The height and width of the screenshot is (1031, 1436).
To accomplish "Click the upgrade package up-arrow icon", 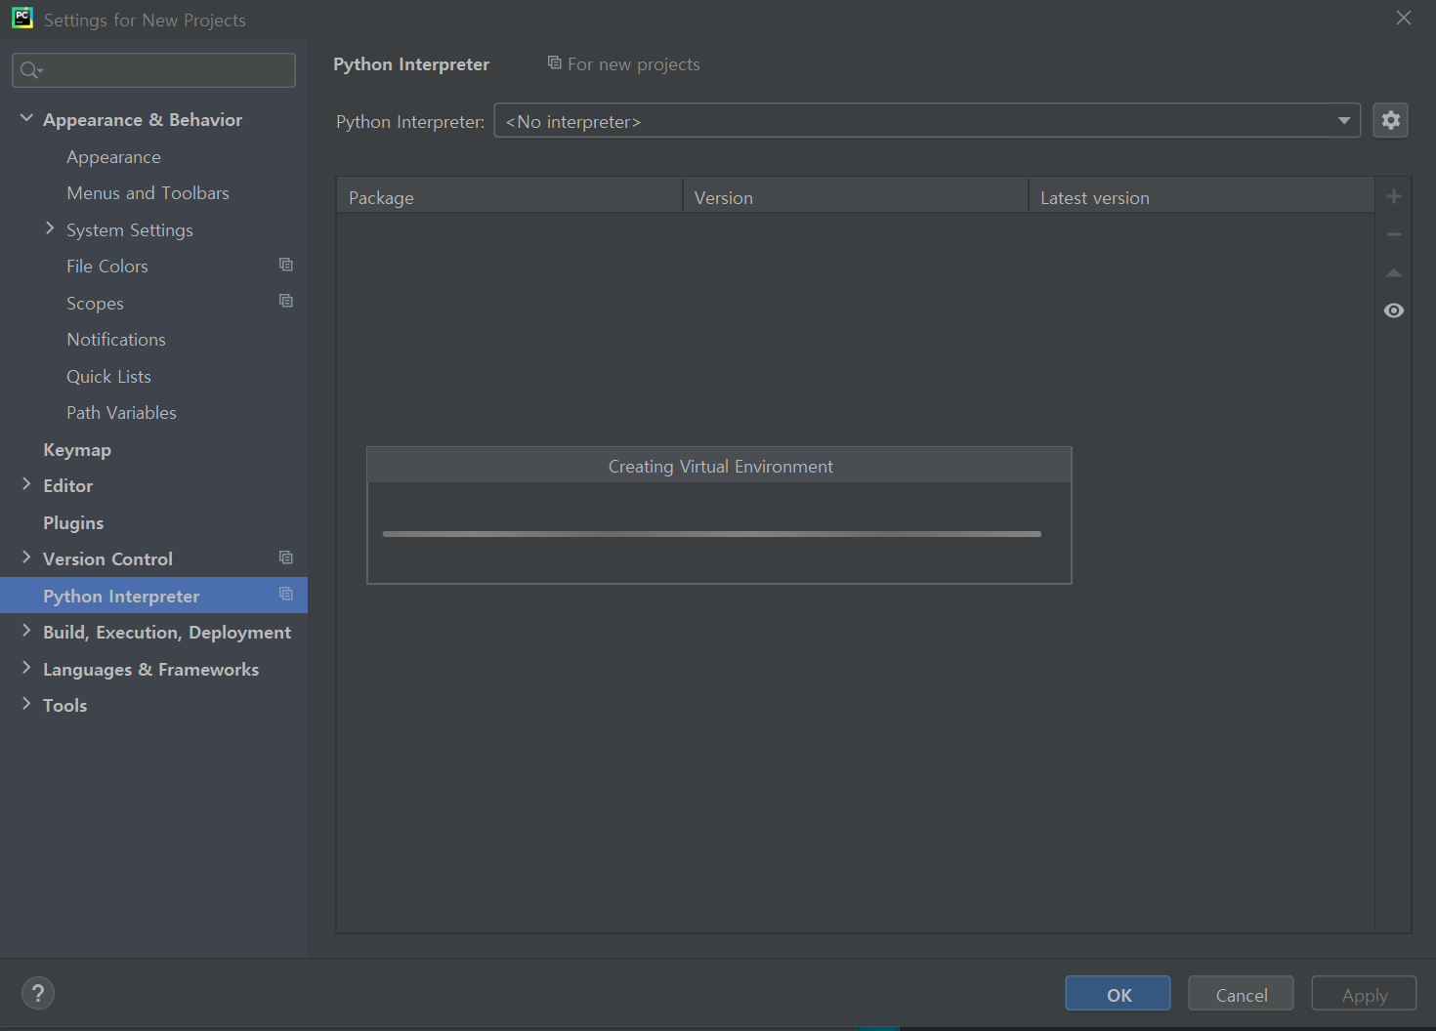I will click(1394, 272).
